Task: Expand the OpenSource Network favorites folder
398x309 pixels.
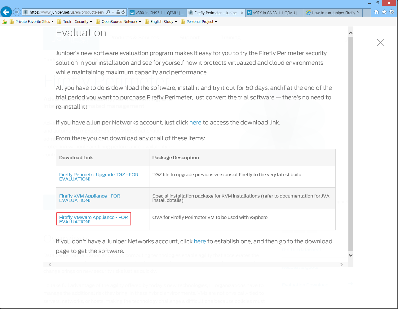Action: pyautogui.click(x=118, y=22)
